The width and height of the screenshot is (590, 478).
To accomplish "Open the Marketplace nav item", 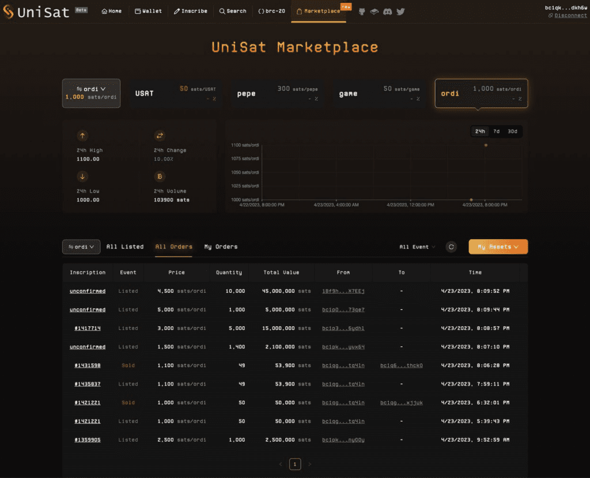I will pyautogui.click(x=318, y=12).
